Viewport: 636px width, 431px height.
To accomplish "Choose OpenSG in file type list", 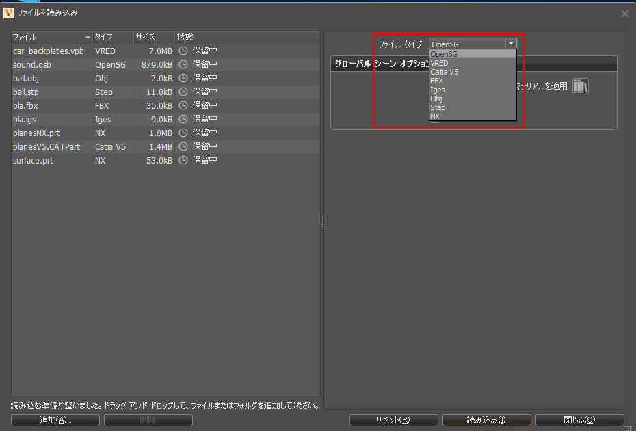I will pyautogui.click(x=473, y=54).
